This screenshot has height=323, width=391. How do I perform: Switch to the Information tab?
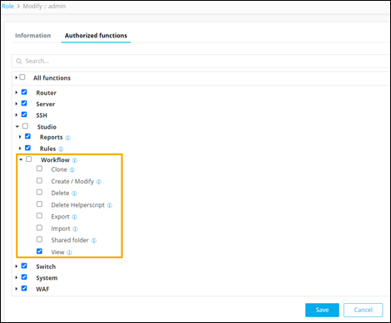(x=33, y=36)
